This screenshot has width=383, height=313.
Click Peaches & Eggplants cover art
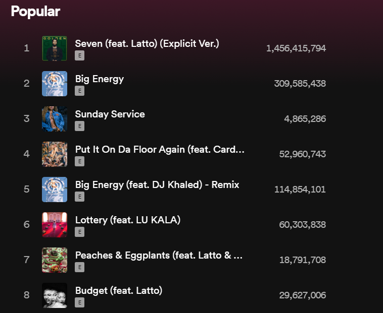55,260
